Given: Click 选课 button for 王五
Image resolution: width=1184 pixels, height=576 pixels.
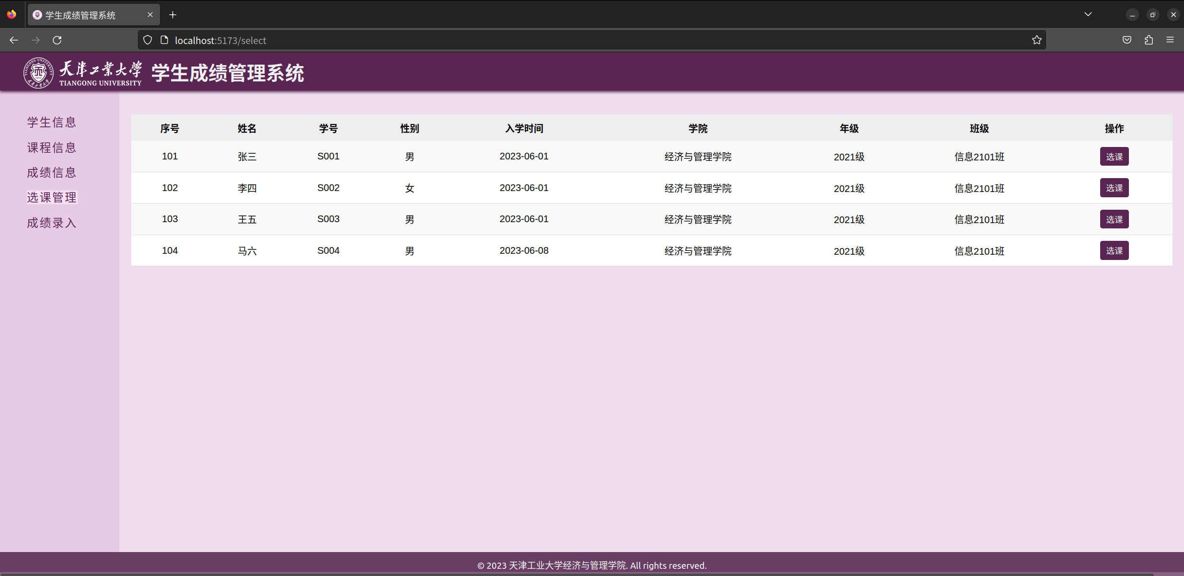Looking at the screenshot, I should [x=1114, y=219].
